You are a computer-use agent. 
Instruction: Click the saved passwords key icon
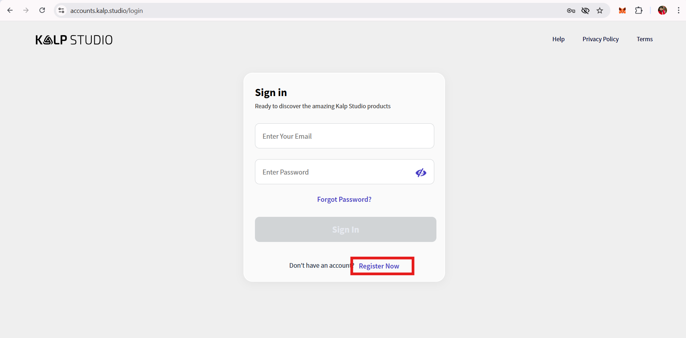coord(571,10)
